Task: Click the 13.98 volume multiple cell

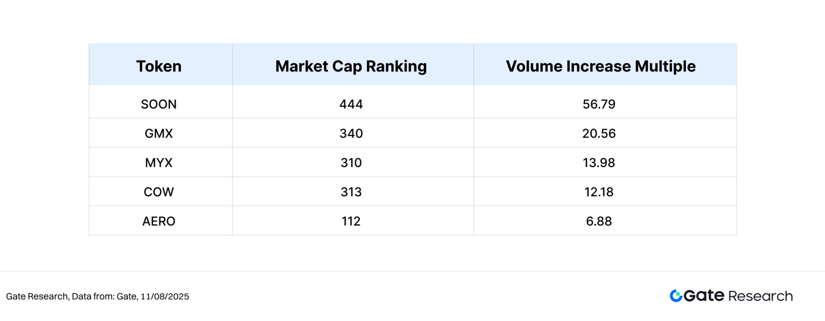Action: click(x=599, y=163)
